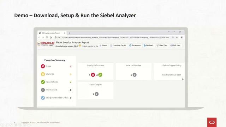
Task: Click the Errors label in Execution Summary
Action: 48,66
